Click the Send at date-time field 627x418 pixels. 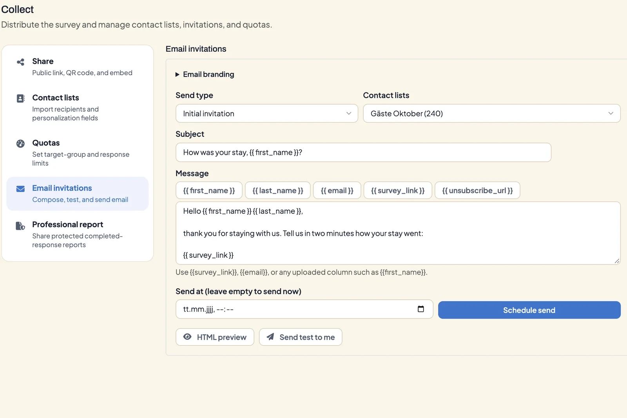click(x=304, y=309)
